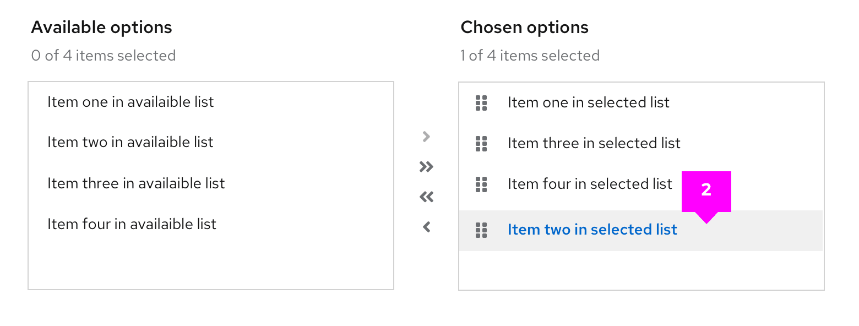Select Item two in available list
This screenshot has width=859, height=326.
coord(130,142)
